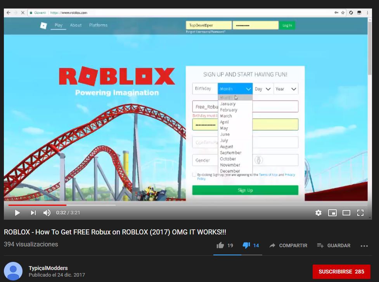The image size is (379, 282).
Task: Choose February from month list
Action: click(x=235, y=110)
